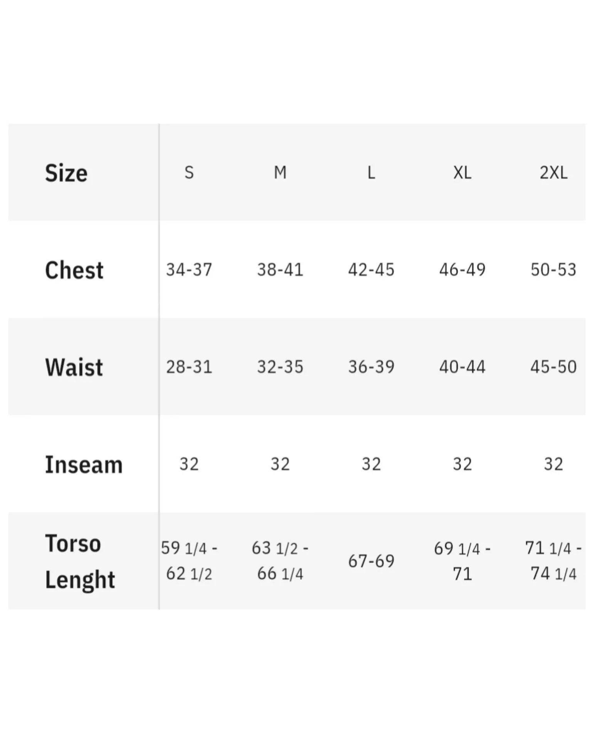Click chest value 34-37 for small
Image resolution: width=592 pixels, height=740 pixels.
(x=189, y=269)
